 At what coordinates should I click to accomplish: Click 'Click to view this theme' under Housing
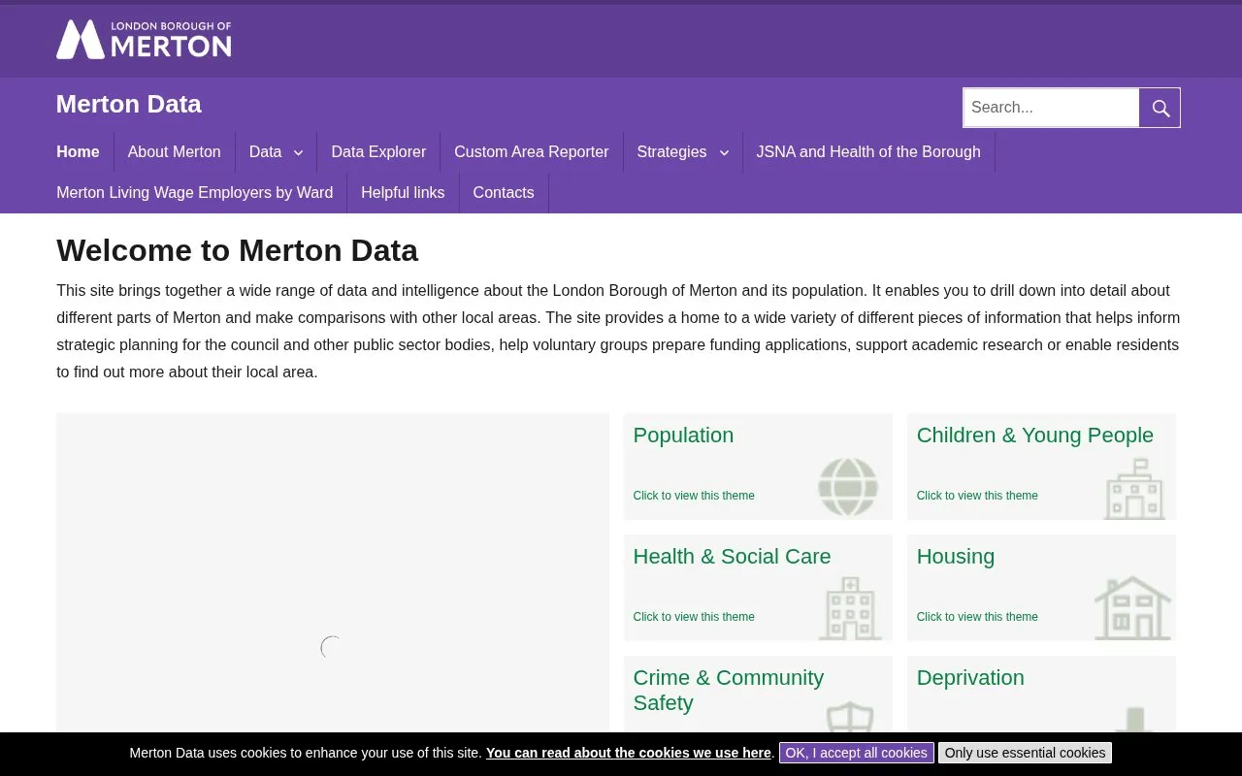point(977,617)
